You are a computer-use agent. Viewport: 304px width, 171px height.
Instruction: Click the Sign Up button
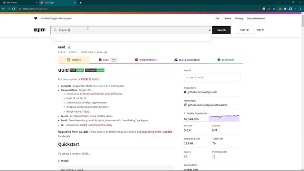(244, 30)
